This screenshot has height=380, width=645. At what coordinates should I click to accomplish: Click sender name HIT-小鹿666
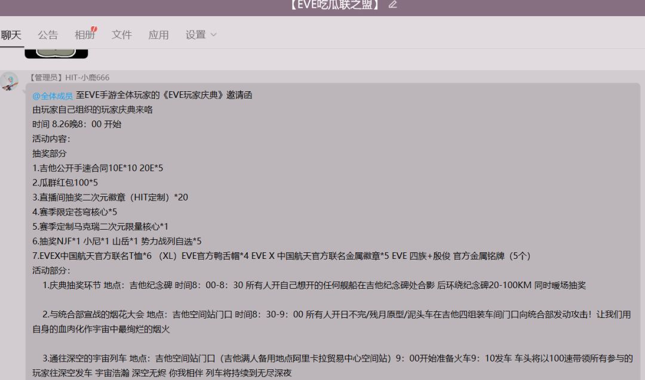click(x=87, y=77)
